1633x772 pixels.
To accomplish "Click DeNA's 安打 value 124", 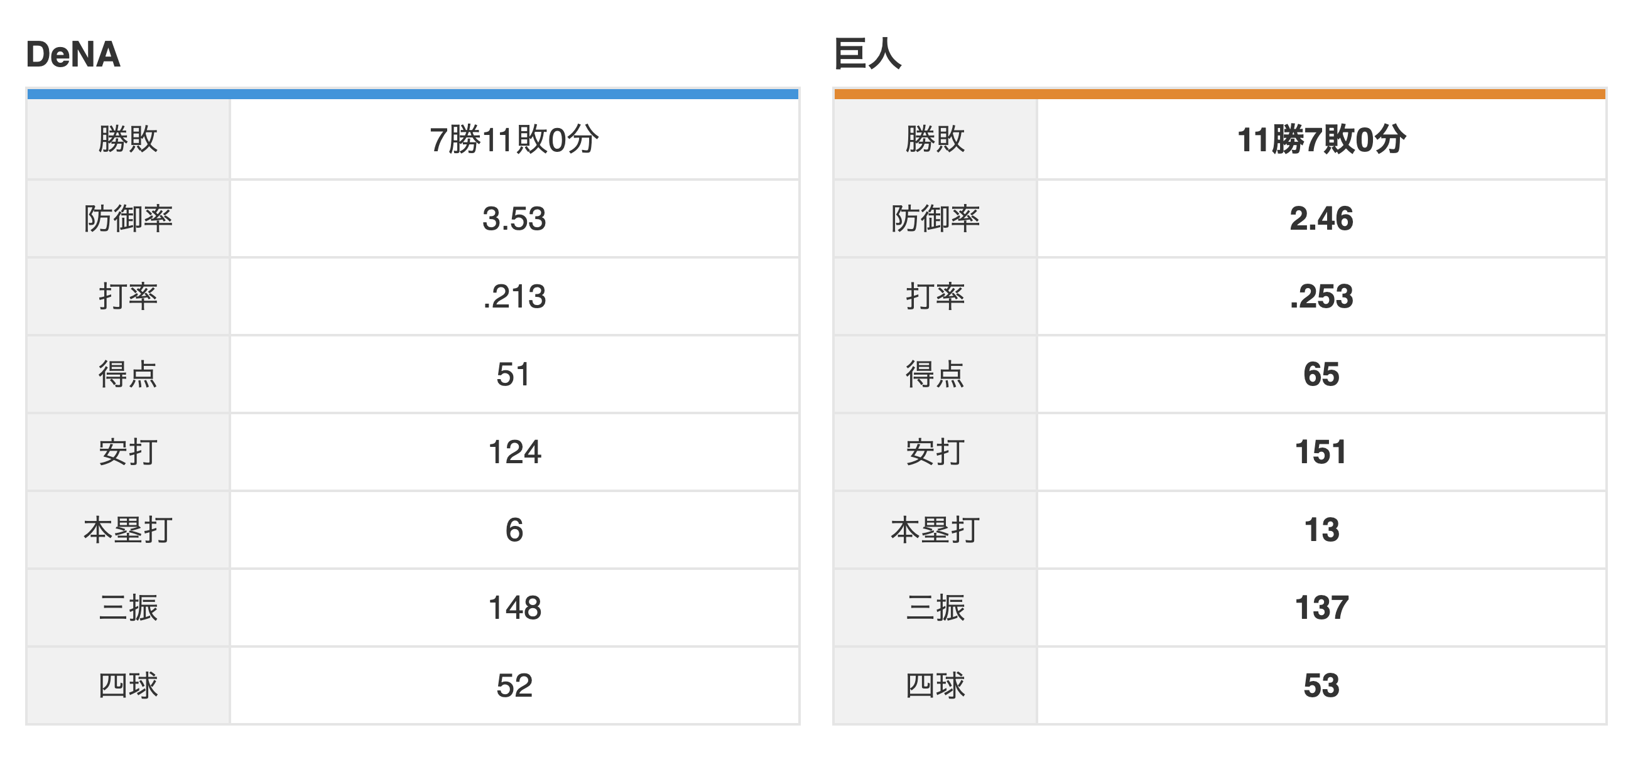I will (x=514, y=453).
